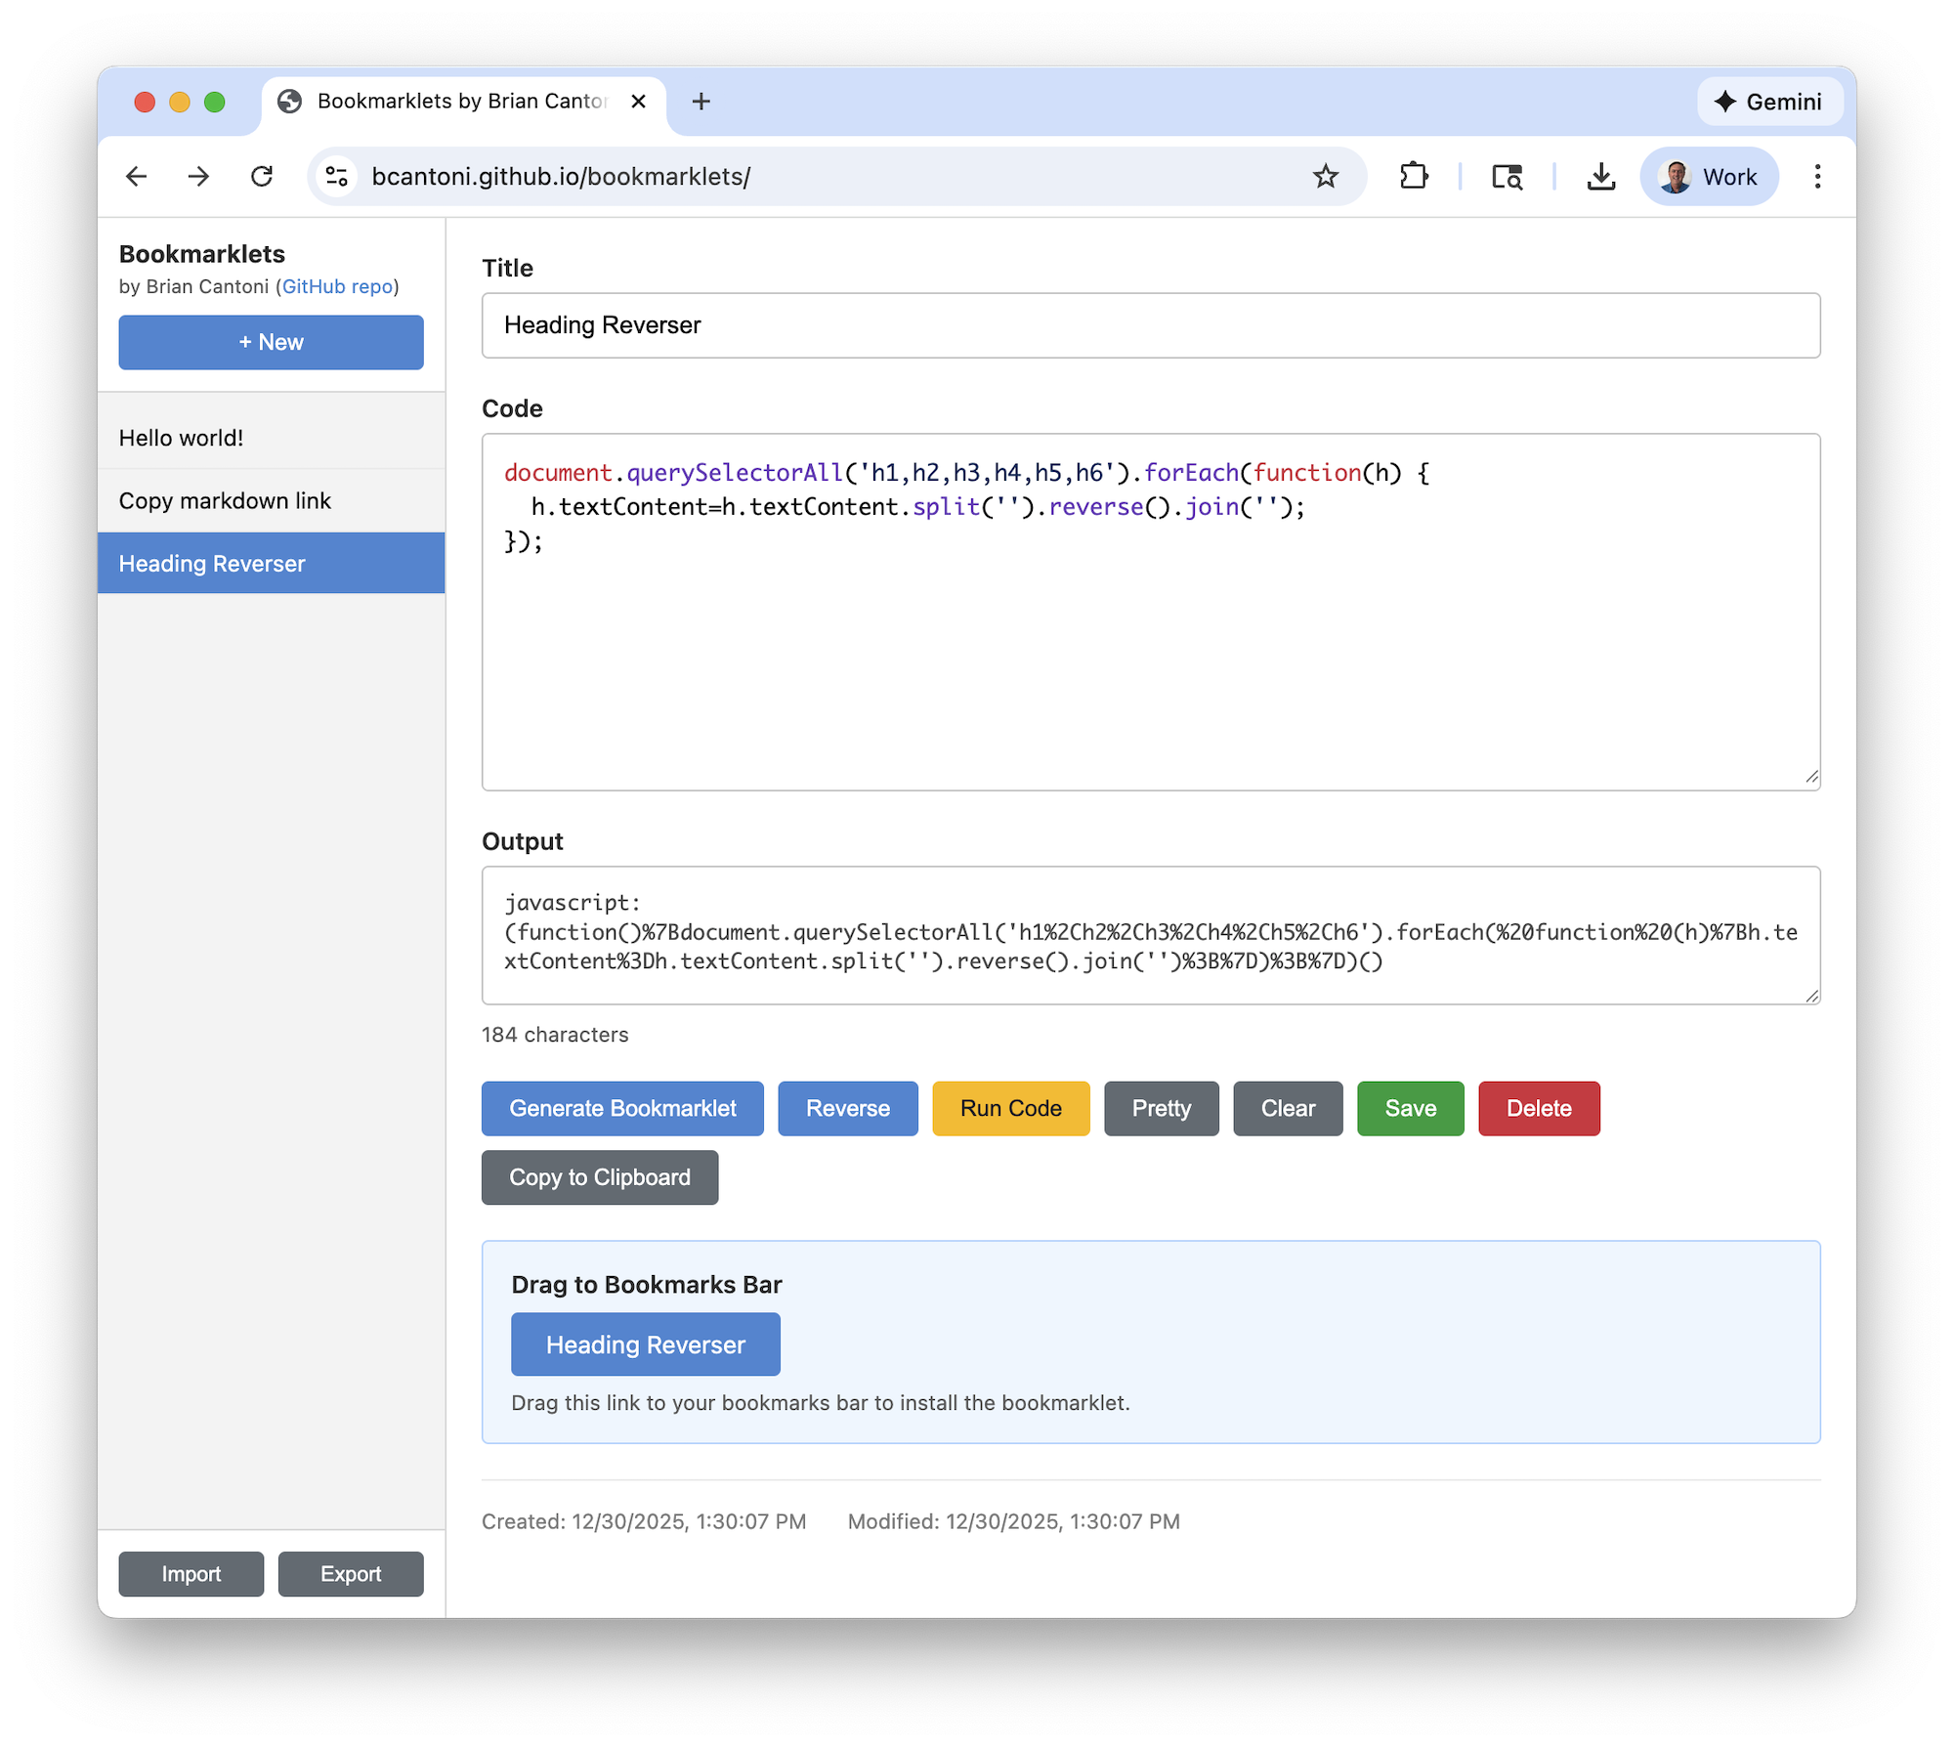Open the GitHub repo link
The height and width of the screenshot is (1747, 1954).
point(337,286)
